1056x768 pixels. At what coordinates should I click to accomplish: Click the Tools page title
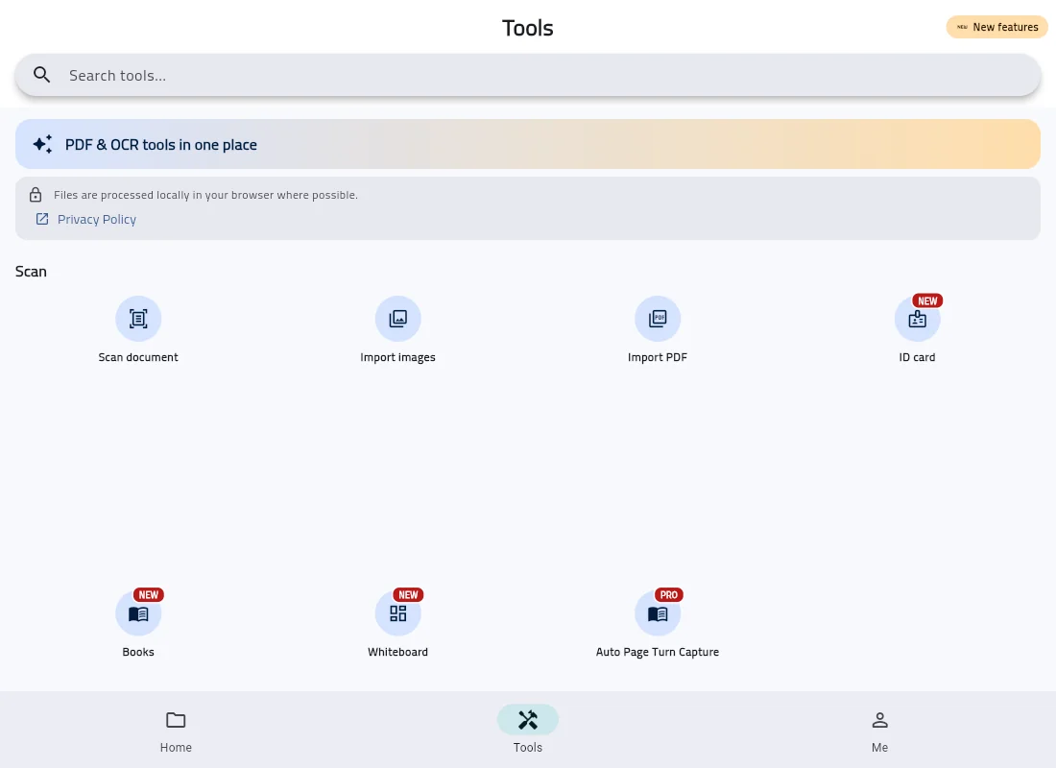pos(528,28)
